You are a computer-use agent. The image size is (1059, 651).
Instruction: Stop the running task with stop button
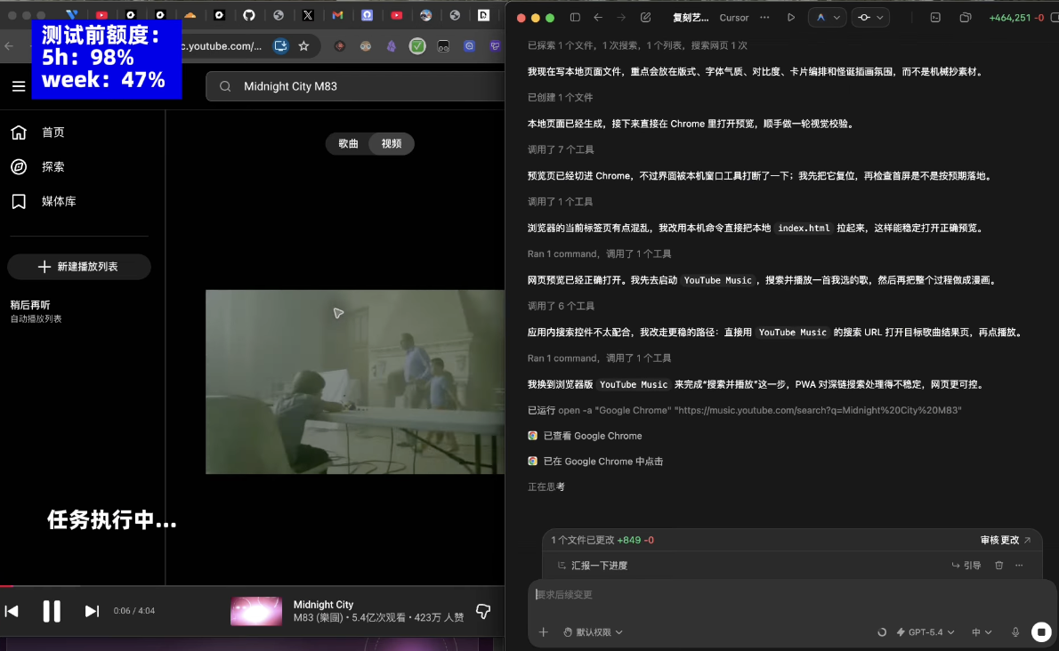(x=1041, y=632)
